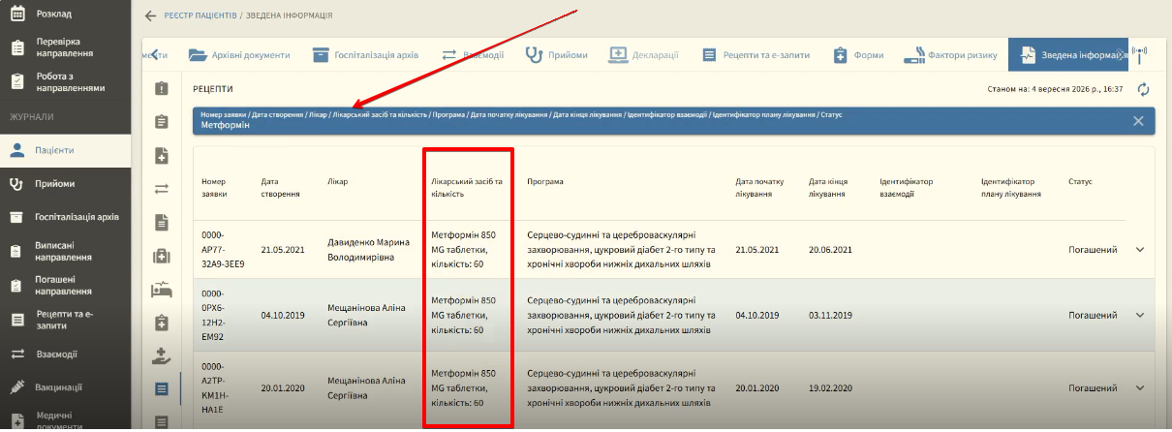Click the refresh icon beside the timestamp
Image resolution: width=1172 pixels, height=432 pixels.
pyautogui.click(x=1143, y=89)
